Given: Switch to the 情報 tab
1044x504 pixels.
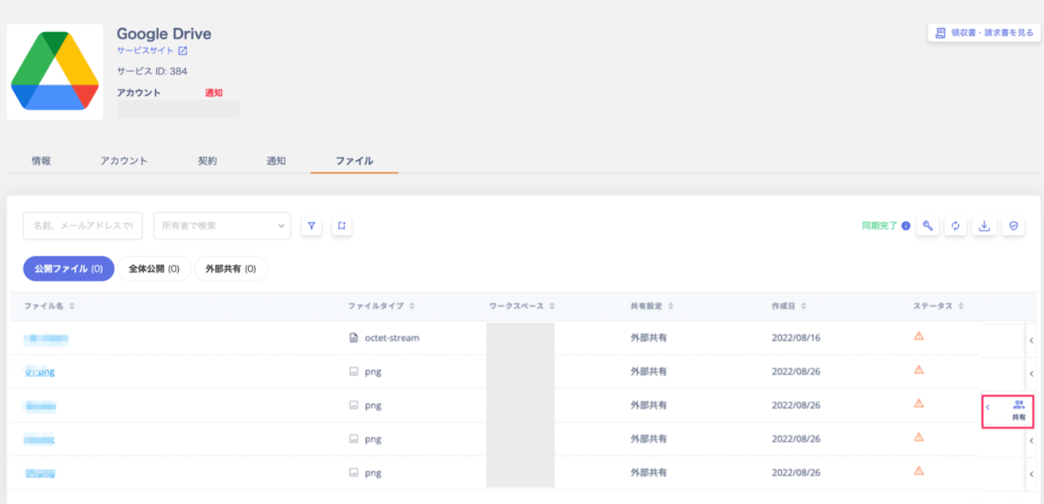Looking at the screenshot, I should [41, 160].
